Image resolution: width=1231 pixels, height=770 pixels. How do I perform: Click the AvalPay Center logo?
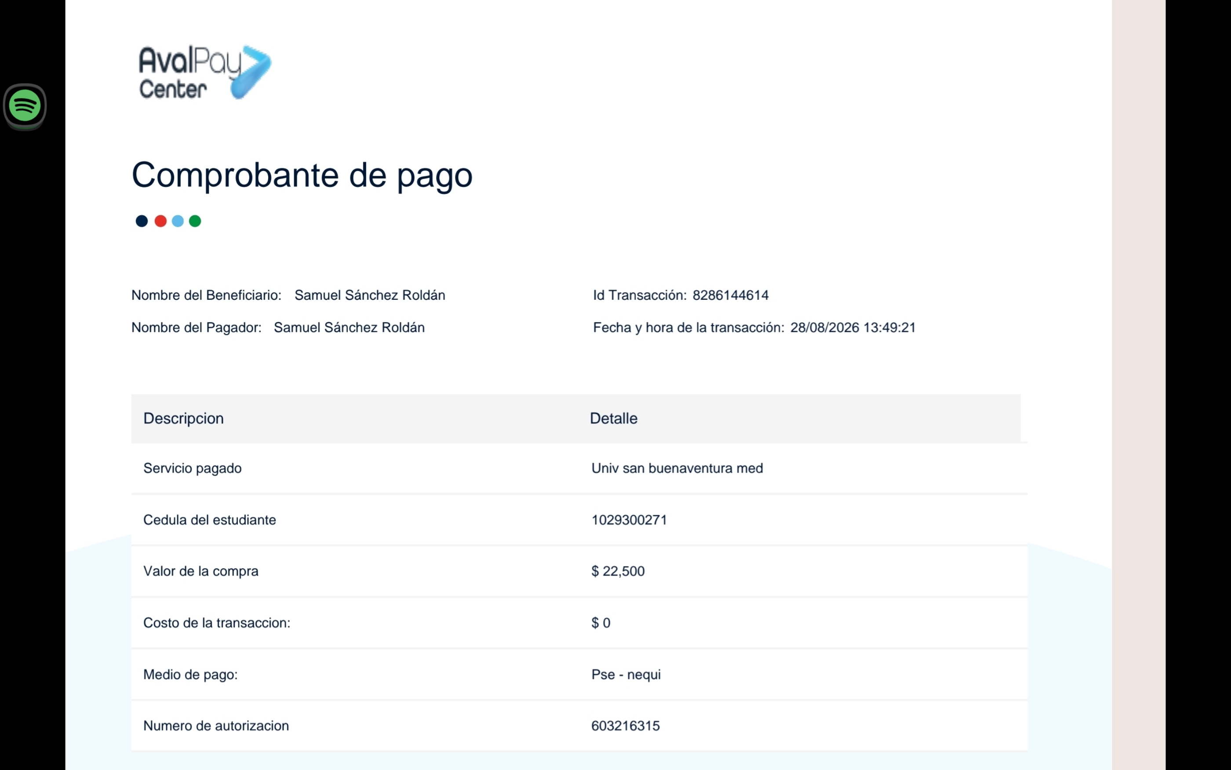[205, 72]
